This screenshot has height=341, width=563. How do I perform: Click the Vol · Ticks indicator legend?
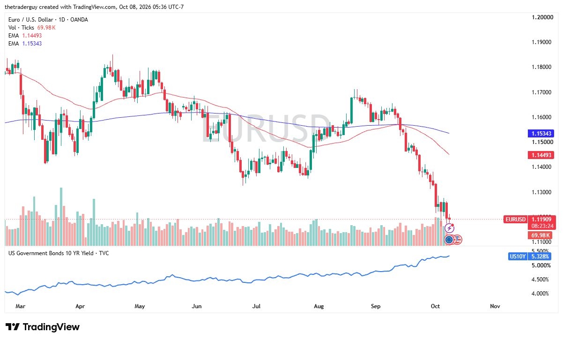(22, 28)
